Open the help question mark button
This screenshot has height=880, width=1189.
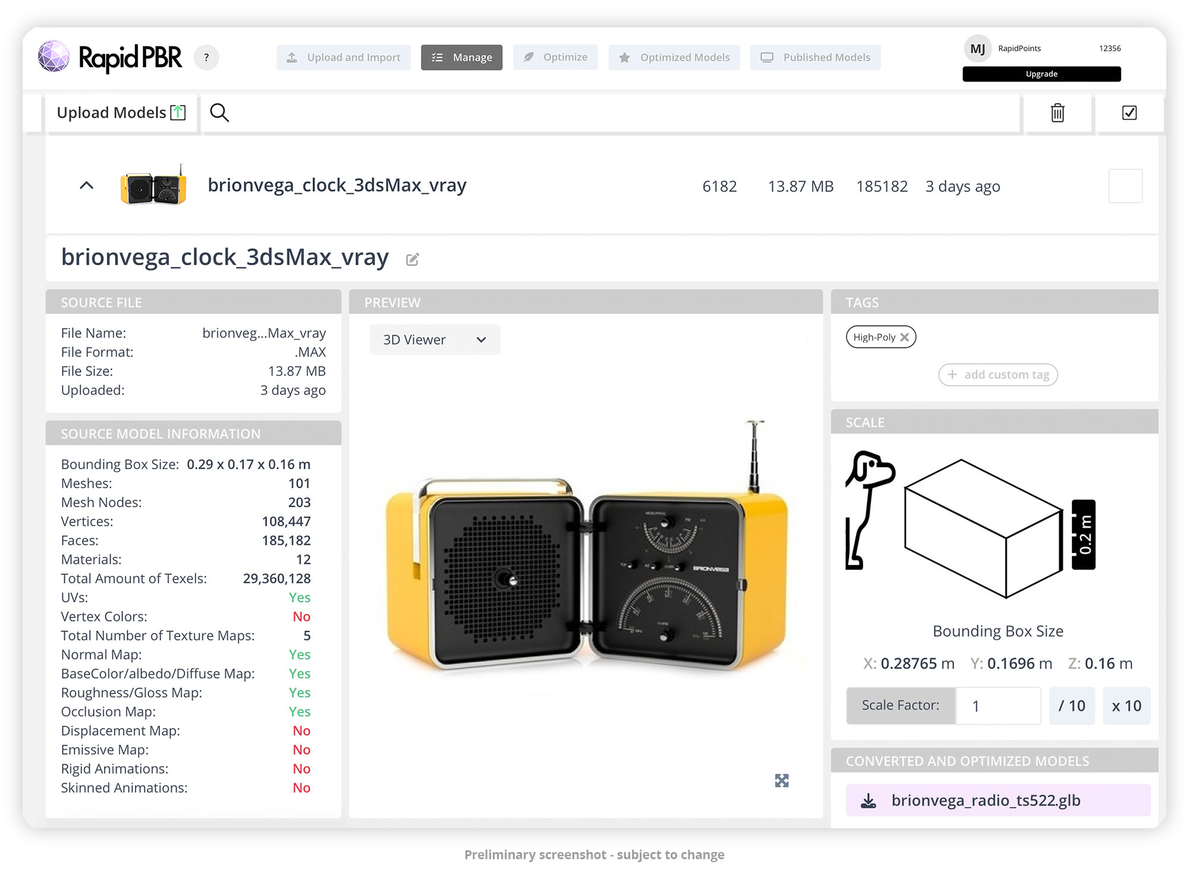point(206,58)
